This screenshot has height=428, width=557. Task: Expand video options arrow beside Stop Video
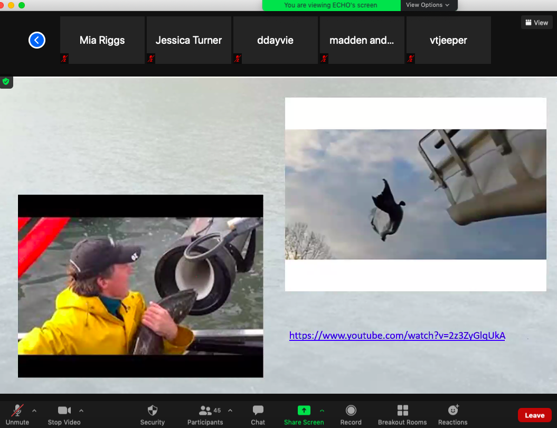pos(81,410)
